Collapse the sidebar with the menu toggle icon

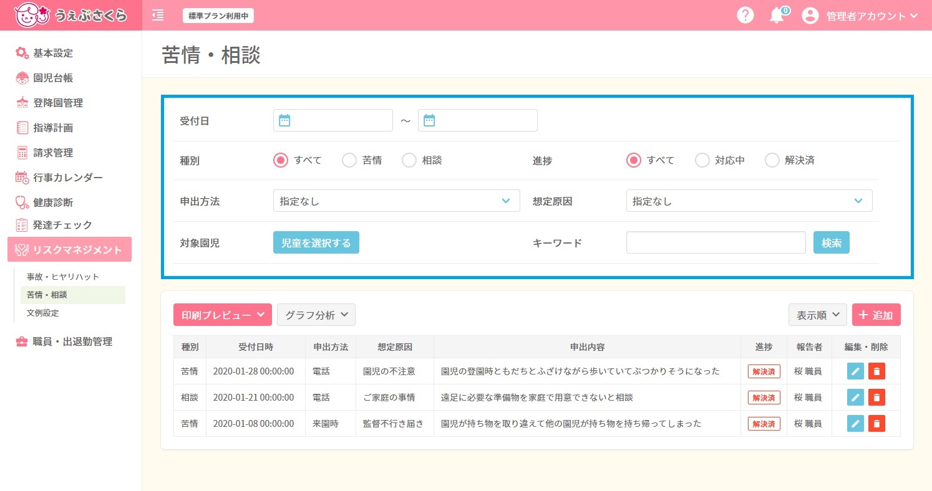(x=158, y=15)
